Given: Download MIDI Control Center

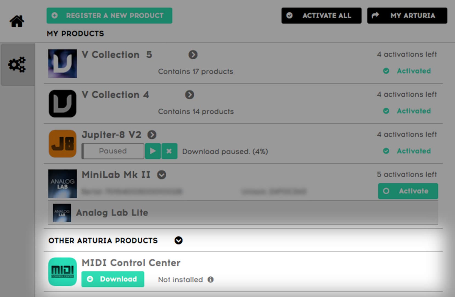Looking at the screenshot, I should pyautogui.click(x=113, y=279).
